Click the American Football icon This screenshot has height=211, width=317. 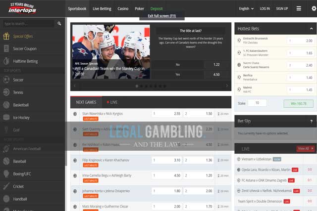click(6, 149)
